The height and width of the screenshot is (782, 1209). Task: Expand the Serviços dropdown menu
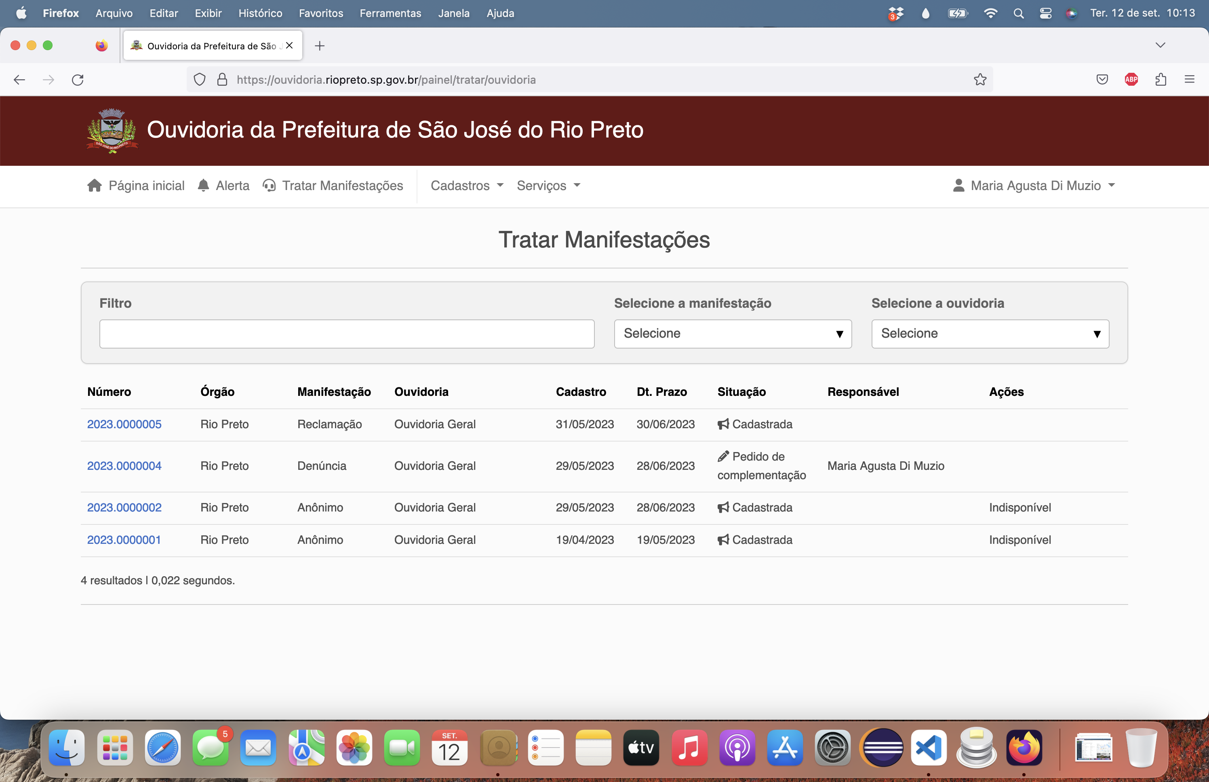(x=548, y=185)
